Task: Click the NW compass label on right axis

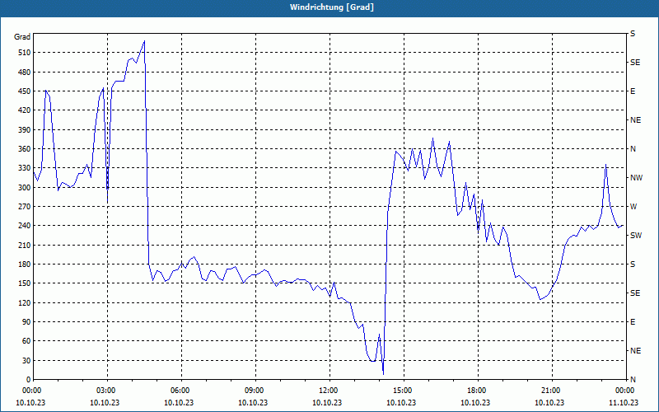Action: [636, 178]
